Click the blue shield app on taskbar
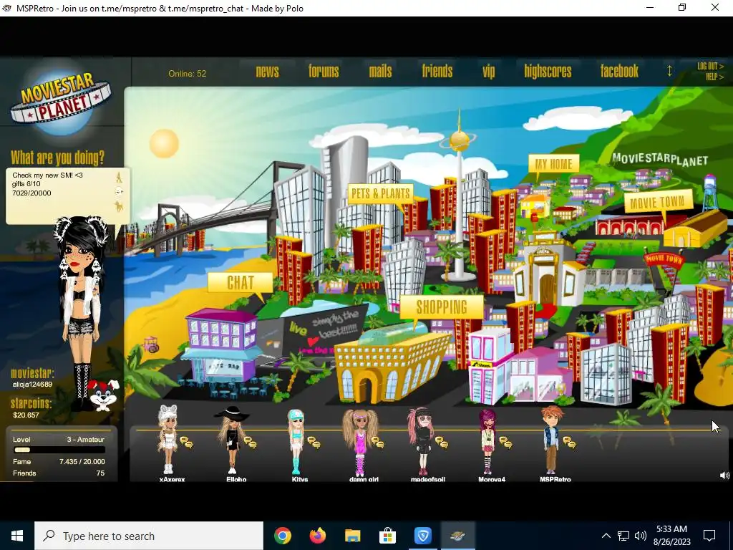The image size is (733, 550). [x=422, y=536]
